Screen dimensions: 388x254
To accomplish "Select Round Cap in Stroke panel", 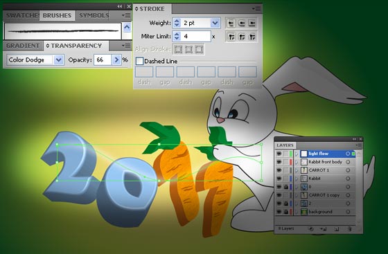I will click(x=242, y=24).
